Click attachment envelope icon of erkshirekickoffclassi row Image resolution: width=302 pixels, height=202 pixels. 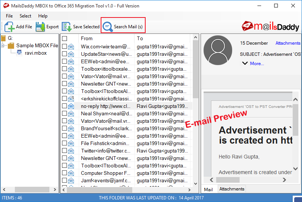coord(71,99)
